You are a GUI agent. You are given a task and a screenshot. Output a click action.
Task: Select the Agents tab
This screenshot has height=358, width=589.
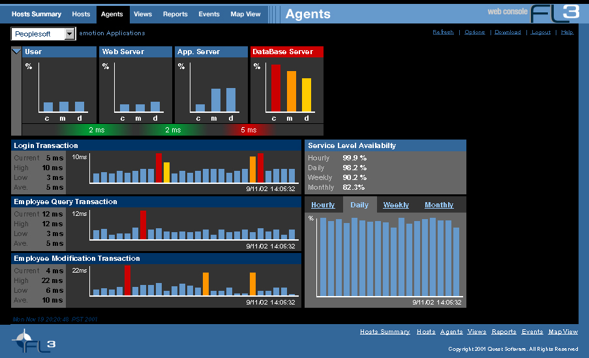click(x=112, y=14)
